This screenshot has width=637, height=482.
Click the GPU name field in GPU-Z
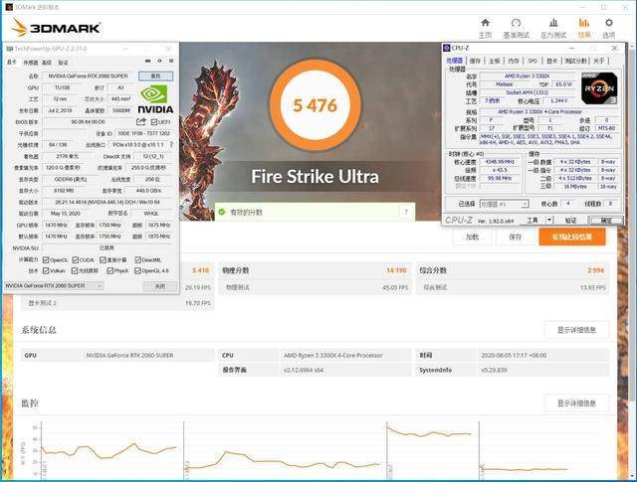[88, 76]
